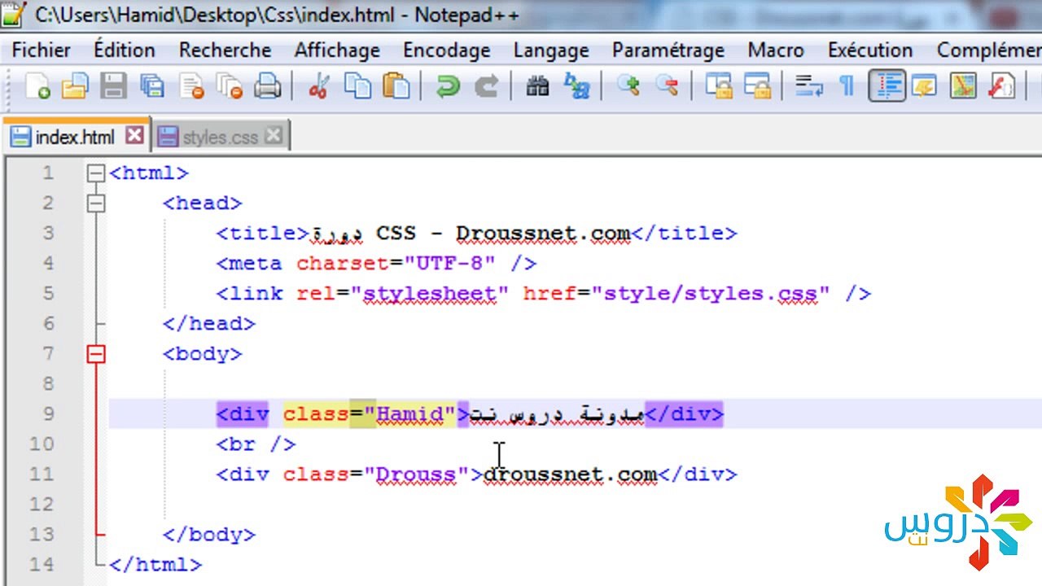This screenshot has height=586, width=1042.
Task: Click the Redo arrow icon
Action: (x=487, y=85)
